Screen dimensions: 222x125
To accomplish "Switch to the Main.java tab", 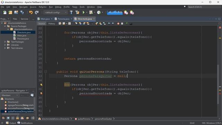I will pyautogui.click(x=45, y=19).
